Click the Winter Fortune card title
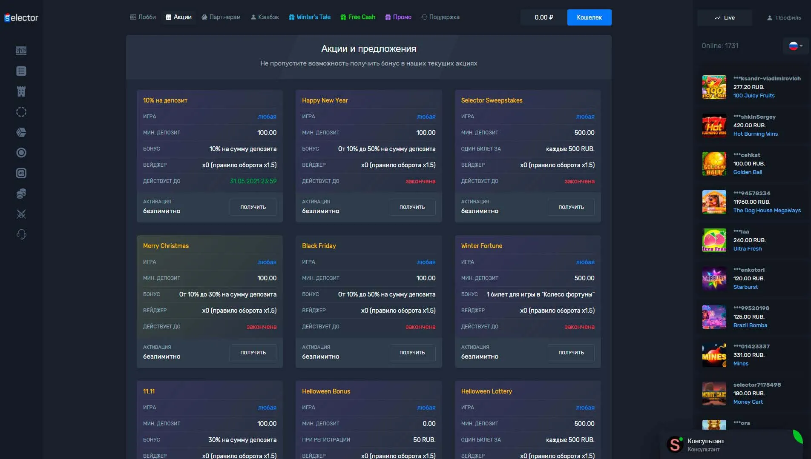Viewport: 811px width, 459px height. point(482,246)
